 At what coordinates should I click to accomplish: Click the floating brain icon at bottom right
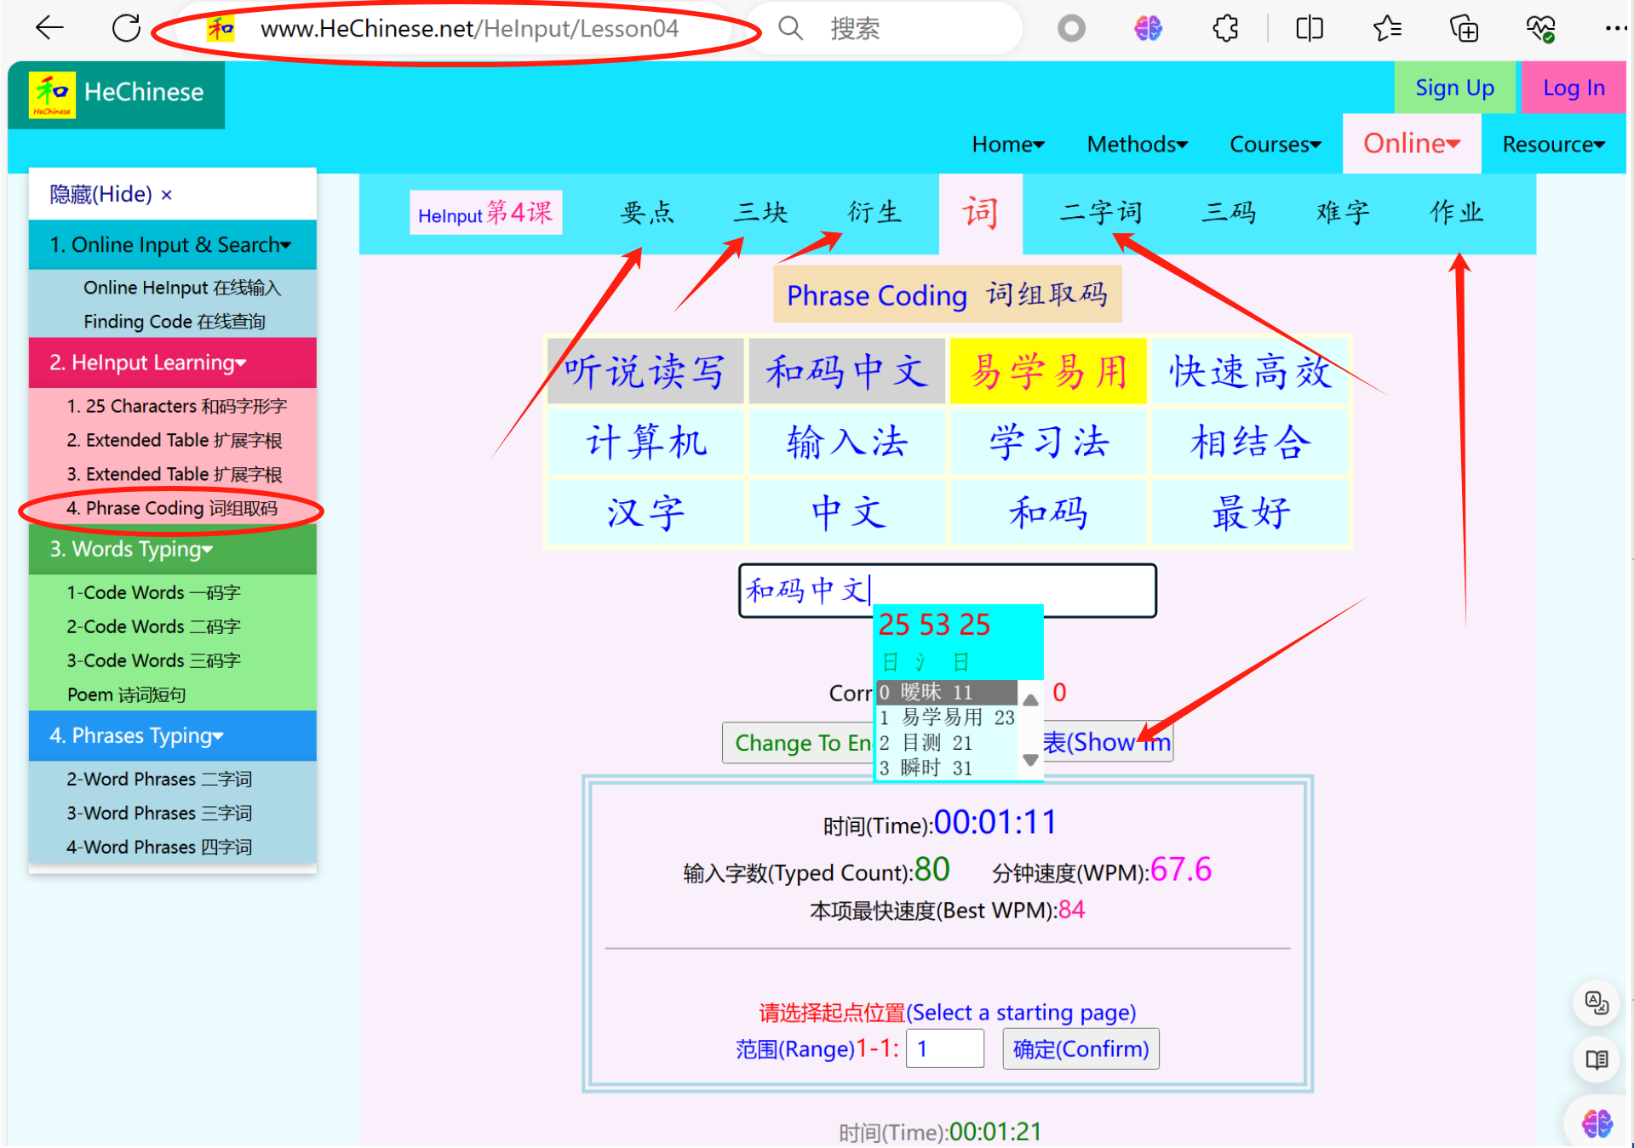tap(1596, 1123)
